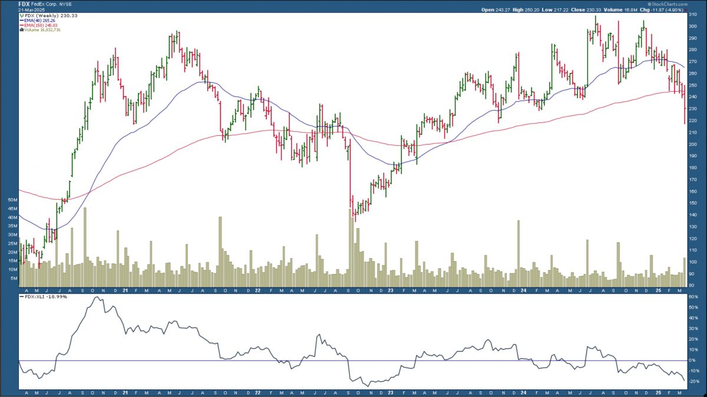
Task: Click the 50M volume axis label
Action: tap(12, 201)
